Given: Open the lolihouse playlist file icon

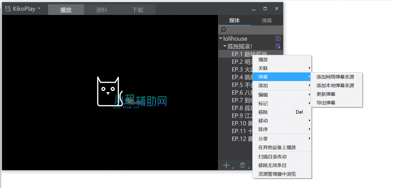Looking at the screenshot, I should coord(278,38).
